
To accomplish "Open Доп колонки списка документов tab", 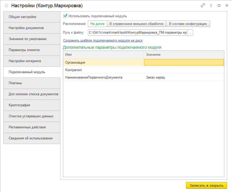I will 32,94.
